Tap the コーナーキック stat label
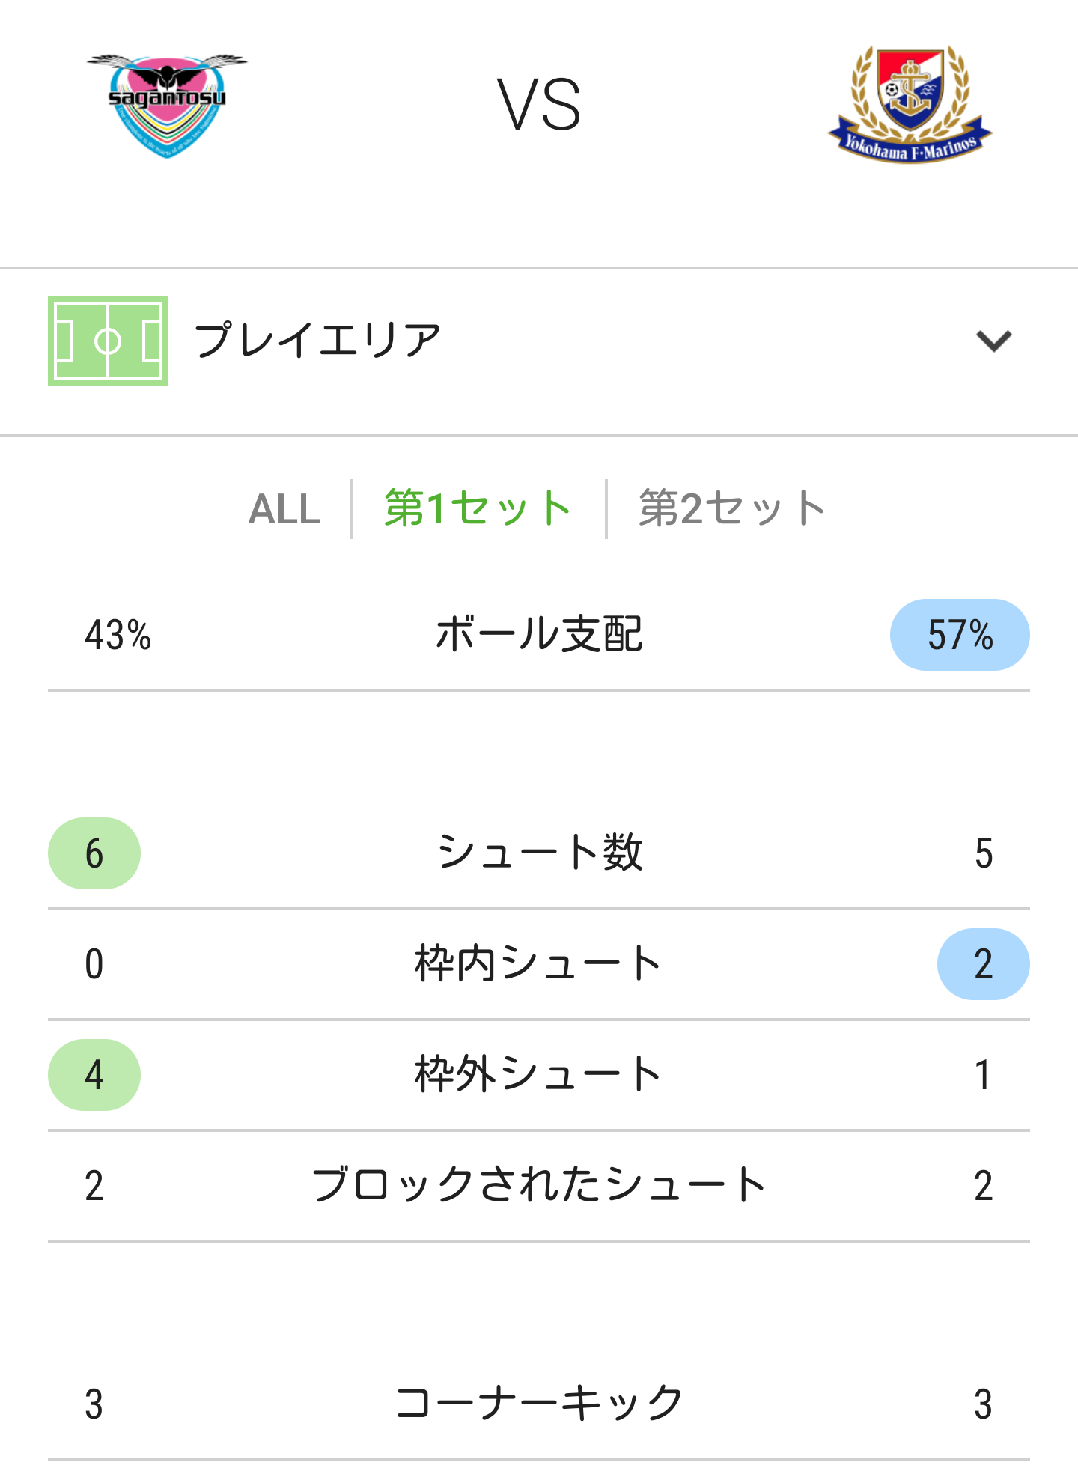Screen dimensions: 1078x1468 [x=539, y=1404]
